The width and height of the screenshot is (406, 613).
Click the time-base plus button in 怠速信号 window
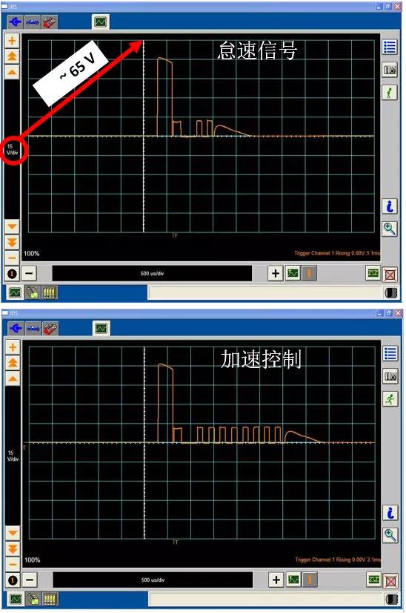[x=275, y=273]
